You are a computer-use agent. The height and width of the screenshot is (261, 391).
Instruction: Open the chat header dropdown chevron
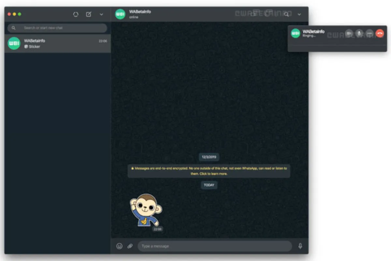click(299, 14)
